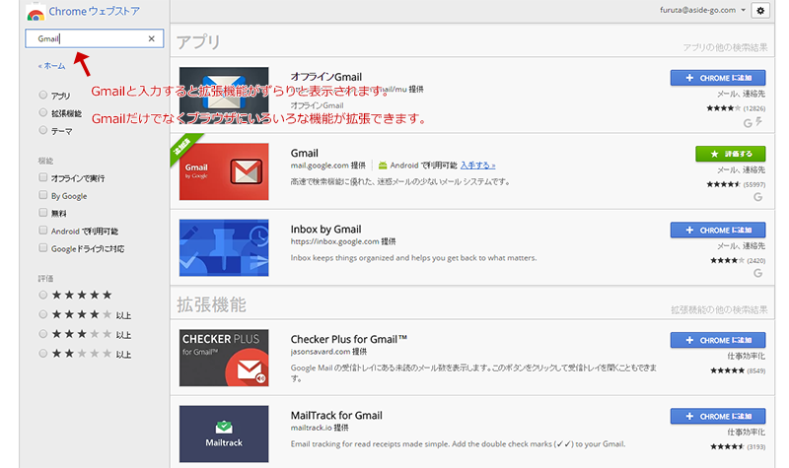Screen dimensions: 789x468
Task: Choose the two stars 以上 rating filter
Action: pos(43,354)
